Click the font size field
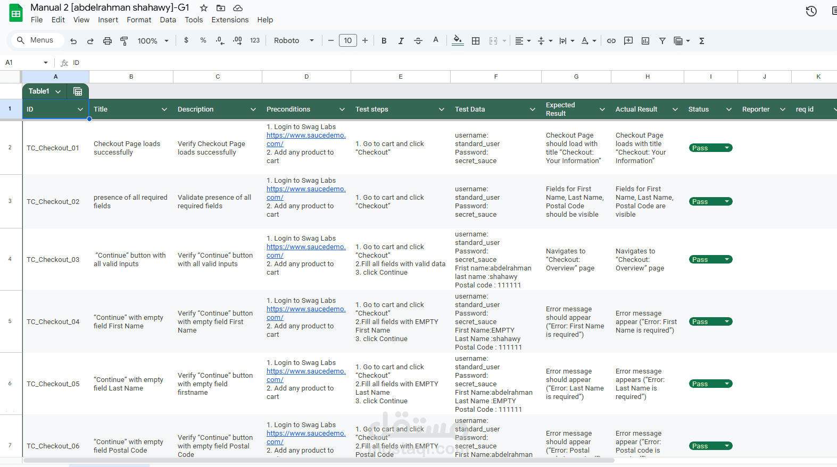Screen dimensions: 837x467 pyautogui.click(x=348, y=40)
